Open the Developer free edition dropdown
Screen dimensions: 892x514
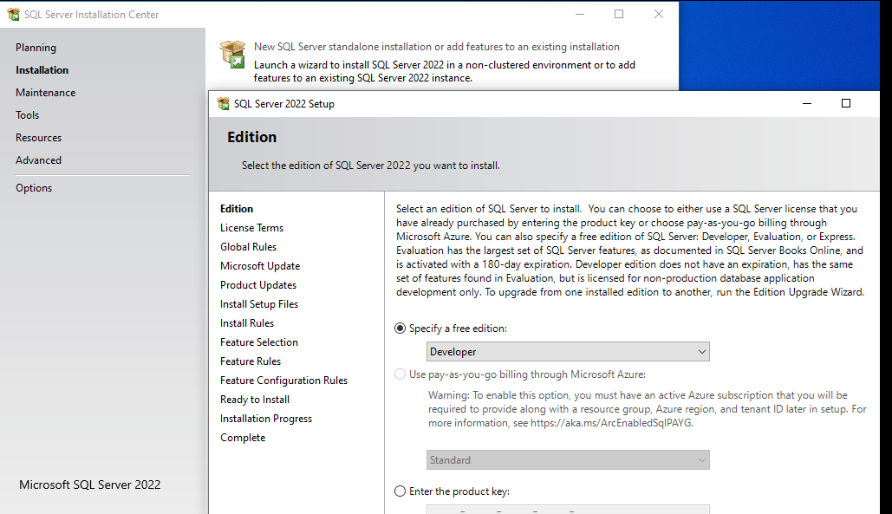click(x=568, y=352)
